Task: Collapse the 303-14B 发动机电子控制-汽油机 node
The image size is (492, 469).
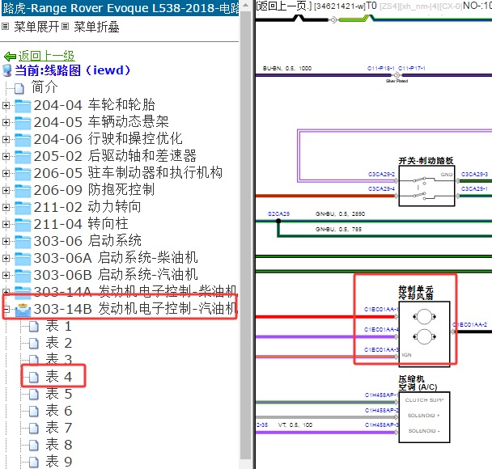Action: pos(6,310)
